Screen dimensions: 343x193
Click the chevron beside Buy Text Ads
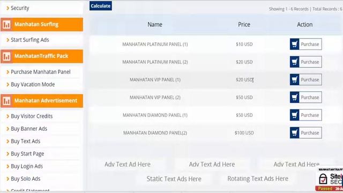pyautogui.click(x=8, y=142)
